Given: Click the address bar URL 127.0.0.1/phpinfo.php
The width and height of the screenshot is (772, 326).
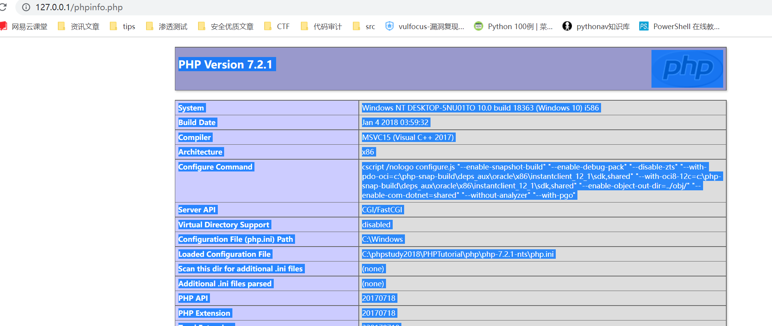Looking at the screenshot, I should (79, 7).
